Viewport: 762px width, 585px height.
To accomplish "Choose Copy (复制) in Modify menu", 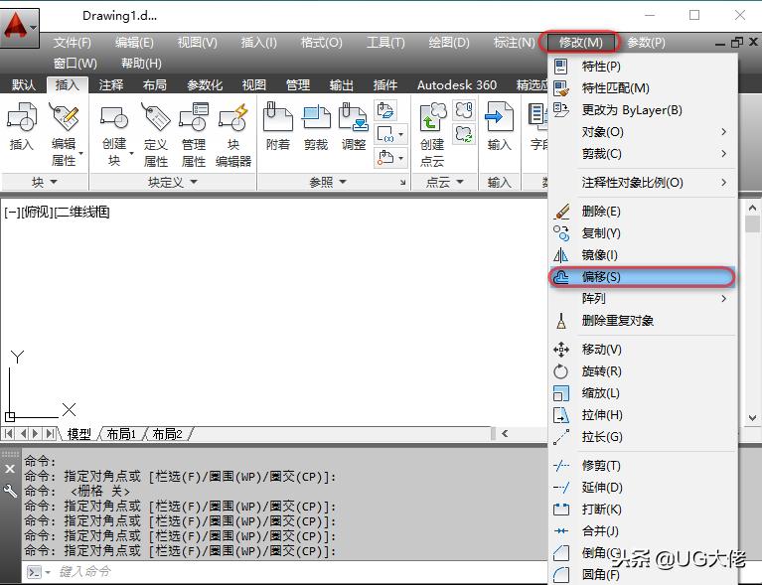I will (643, 233).
